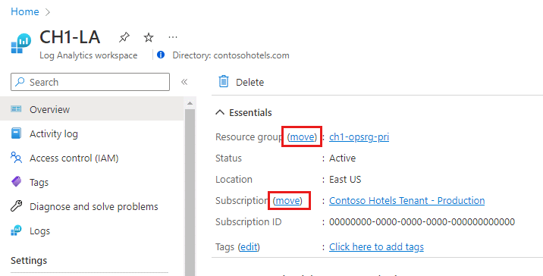Click move link beside Subscription
The width and height of the screenshot is (543, 276).
287,200
